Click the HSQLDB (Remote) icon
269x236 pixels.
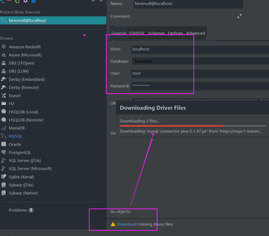(x=4, y=120)
